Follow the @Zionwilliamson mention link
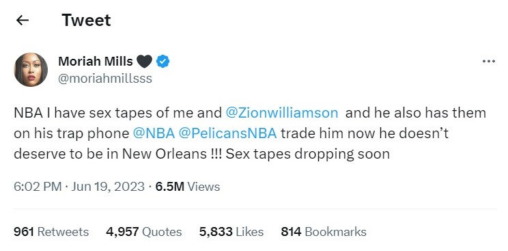 [281, 113]
